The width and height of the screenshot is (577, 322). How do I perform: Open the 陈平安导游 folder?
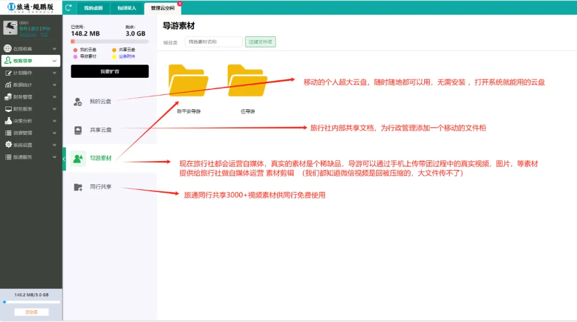[x=189, y=81]
